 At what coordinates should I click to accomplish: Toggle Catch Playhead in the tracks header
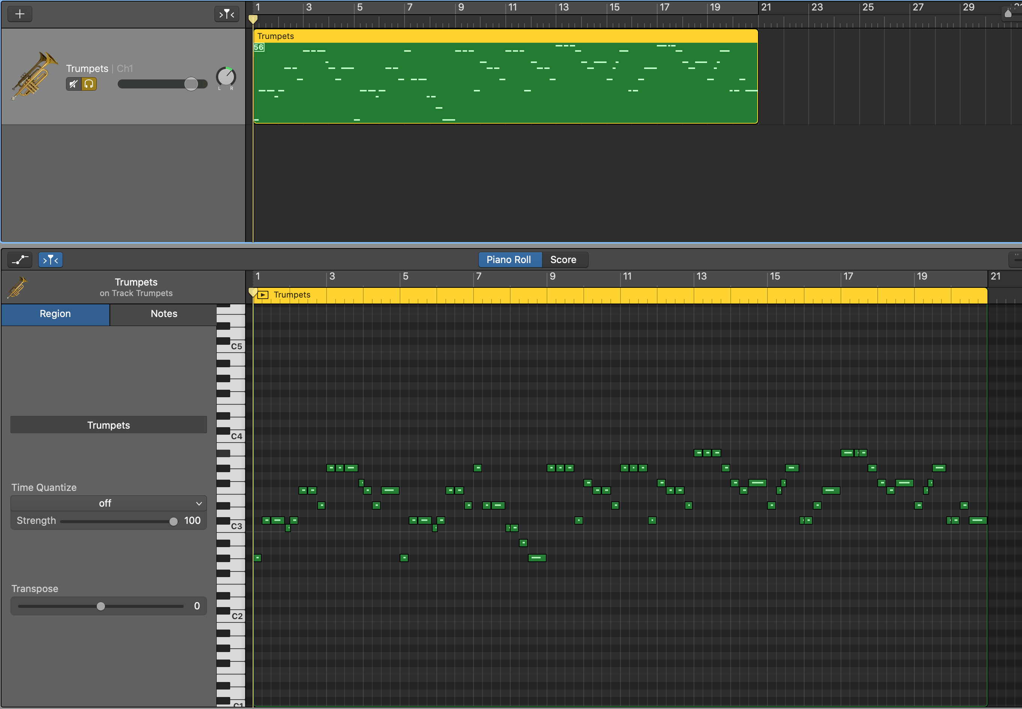[226, 14]
